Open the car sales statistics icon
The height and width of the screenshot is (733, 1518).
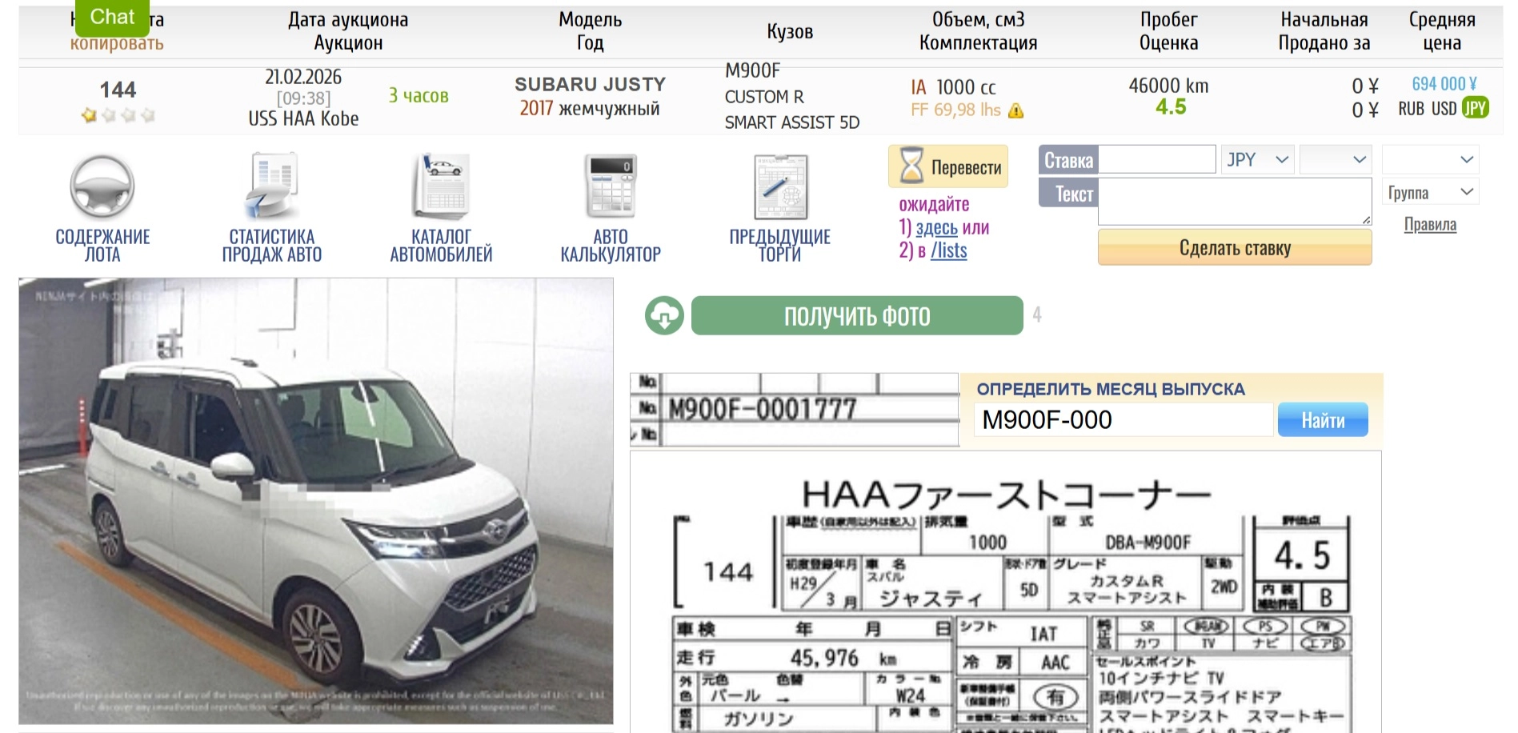[271, 187]
